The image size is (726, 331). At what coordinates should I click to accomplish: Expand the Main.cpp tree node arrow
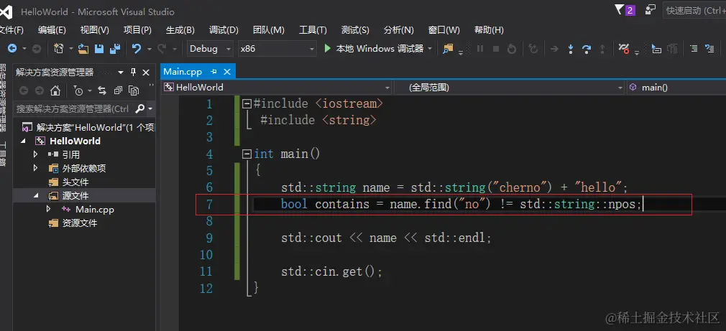pos(49,210)
